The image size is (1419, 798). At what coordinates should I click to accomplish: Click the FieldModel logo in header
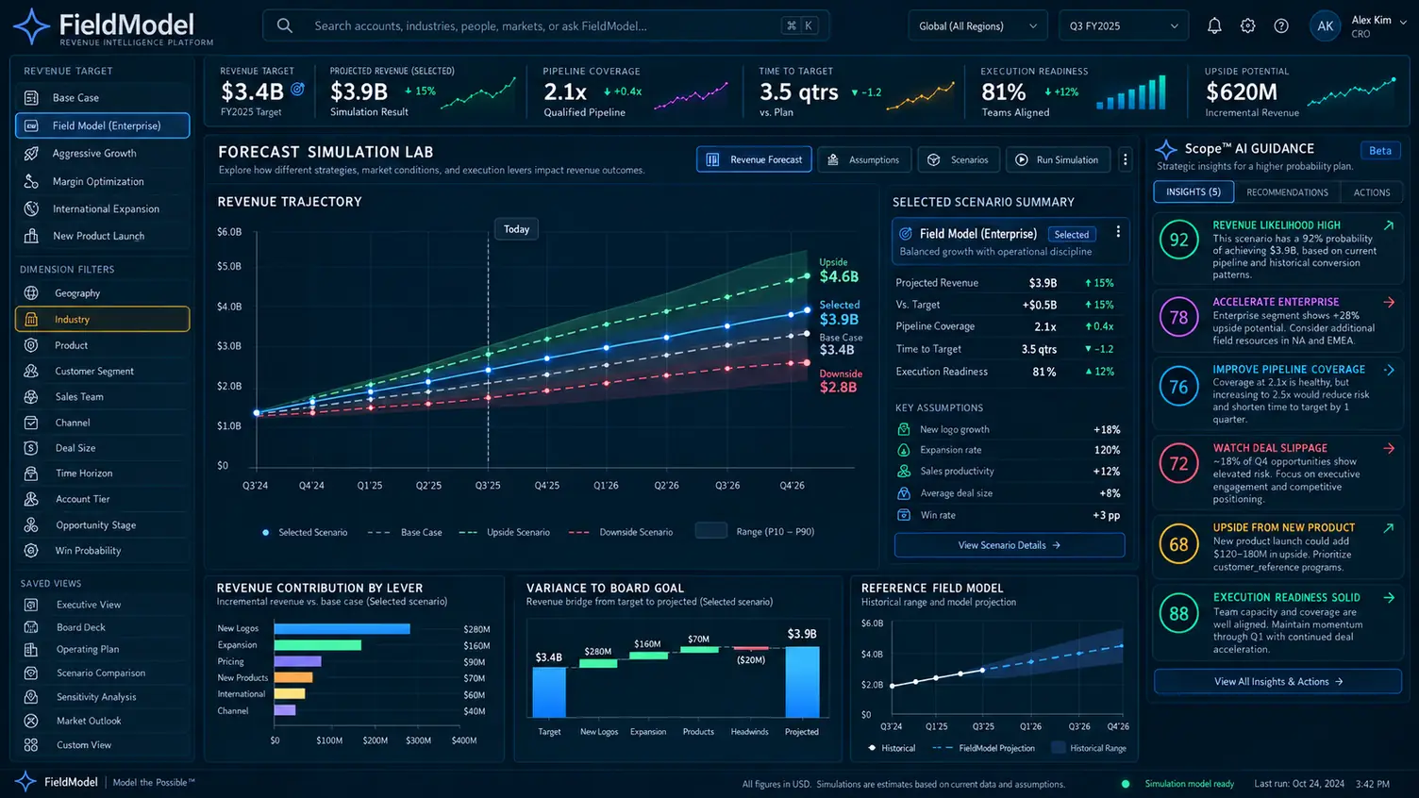coord(113,28)
